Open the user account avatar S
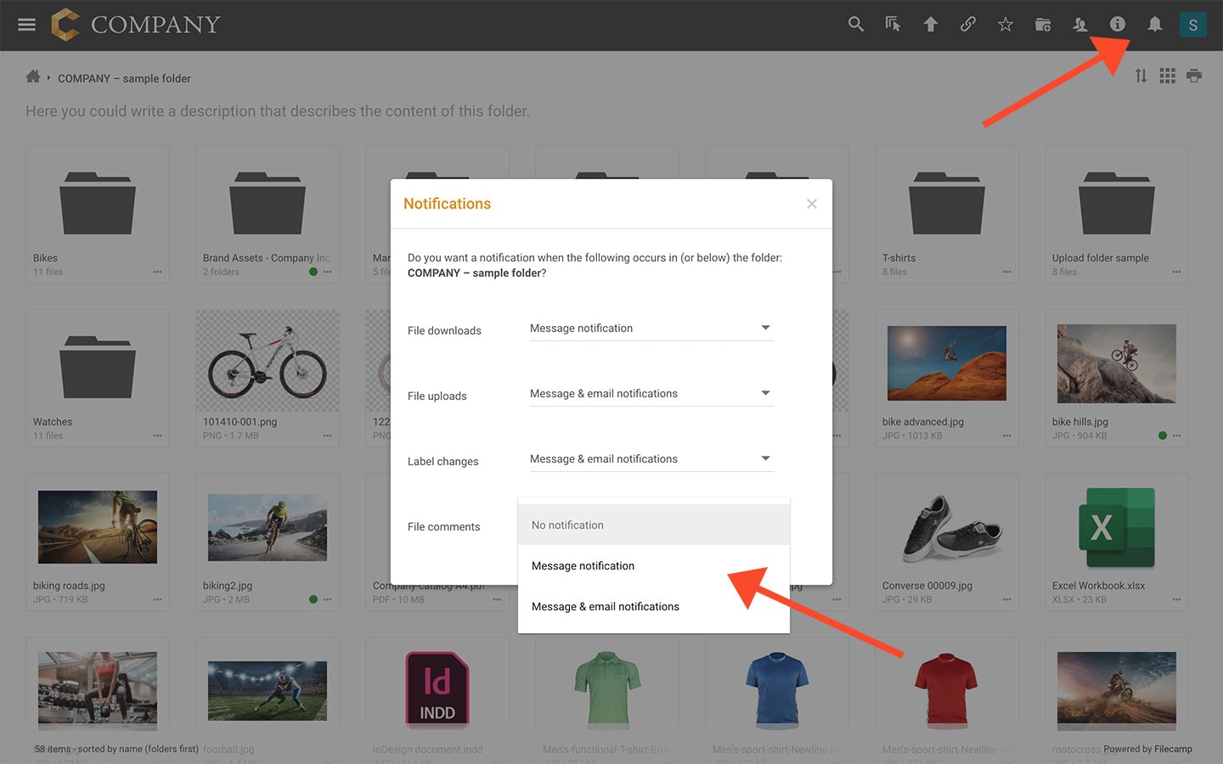Viewport: 1223px width, 764px height. click(x=1192, y=25)
